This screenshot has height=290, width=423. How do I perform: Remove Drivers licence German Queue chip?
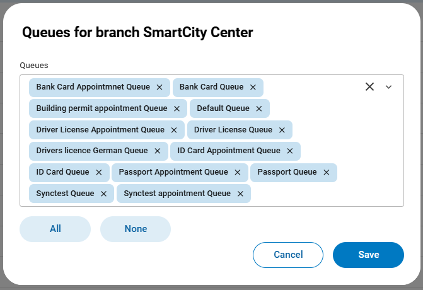(x=158, y=151)
